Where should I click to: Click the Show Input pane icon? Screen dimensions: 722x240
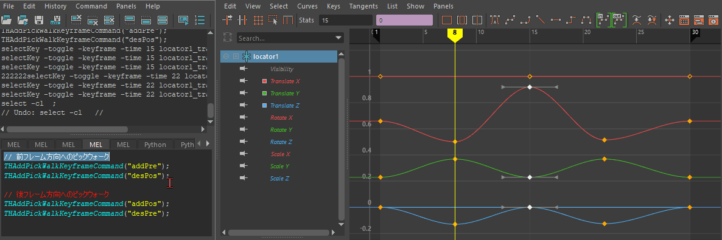coord(146,20)
